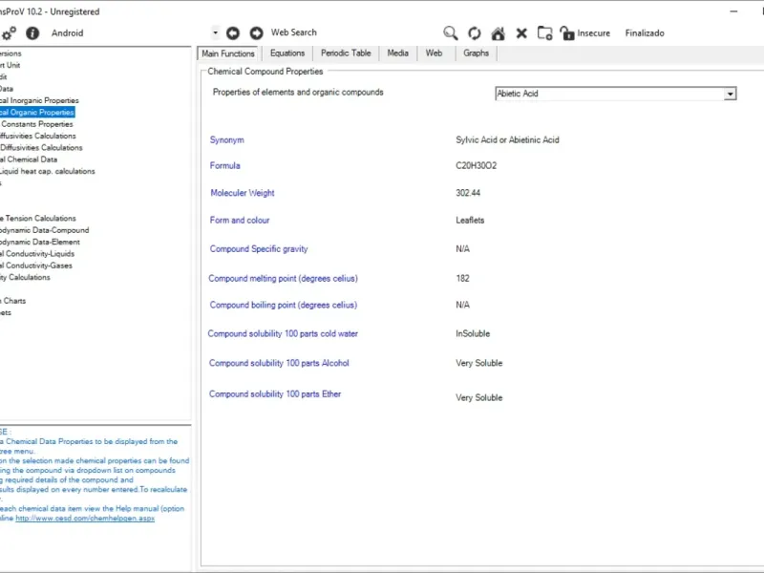
Task: Select dynamic Data-Element tree item
Action: pyautogui.click(x=40, y=242)
